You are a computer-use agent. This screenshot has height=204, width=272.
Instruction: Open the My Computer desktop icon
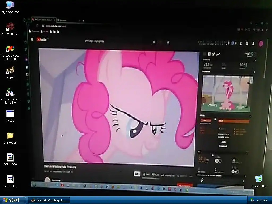pos(10,7)
